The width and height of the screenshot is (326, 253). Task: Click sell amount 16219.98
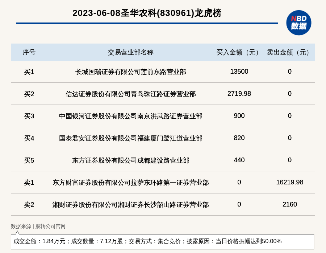pos(290,182)
